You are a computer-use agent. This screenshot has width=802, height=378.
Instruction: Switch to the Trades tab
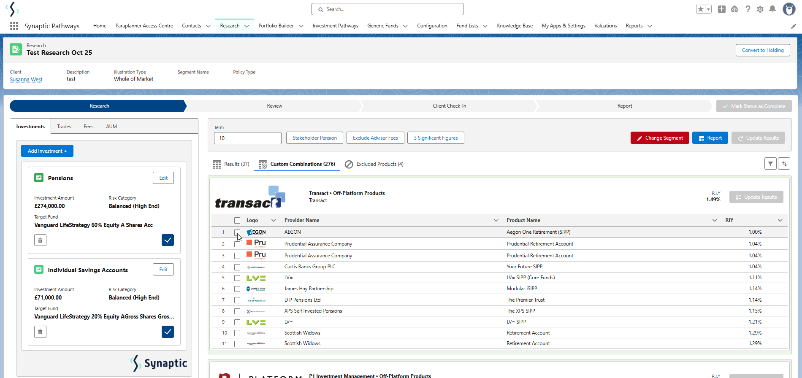[64, 127]
